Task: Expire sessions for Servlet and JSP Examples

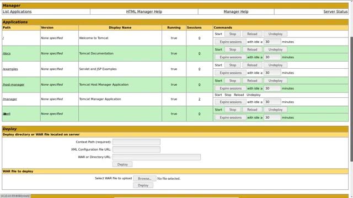Action: (x=231, y=73)
